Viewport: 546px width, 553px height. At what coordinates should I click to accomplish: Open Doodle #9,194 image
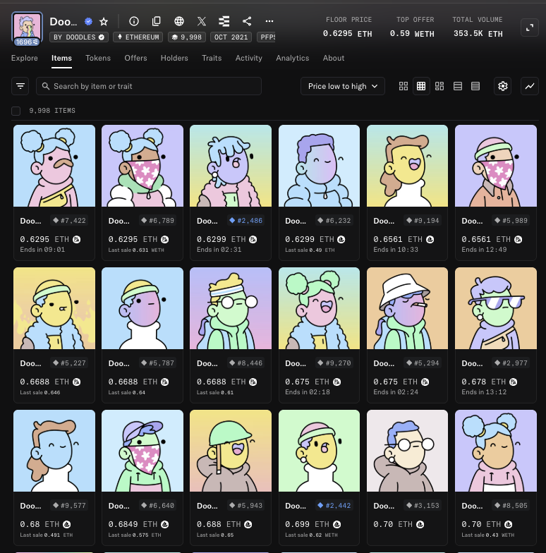[x=408, y=166]
